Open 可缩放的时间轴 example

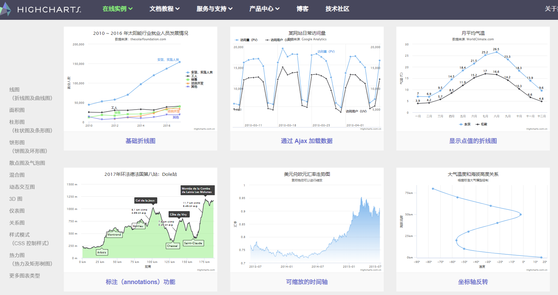(307, 282)
